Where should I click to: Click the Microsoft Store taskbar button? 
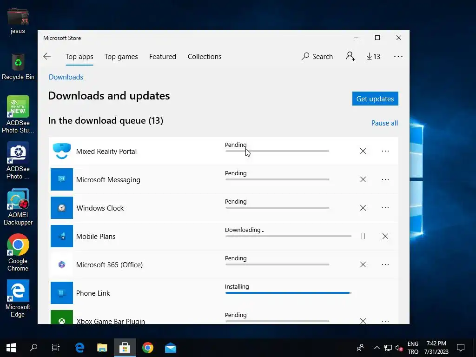click(125, 348)
